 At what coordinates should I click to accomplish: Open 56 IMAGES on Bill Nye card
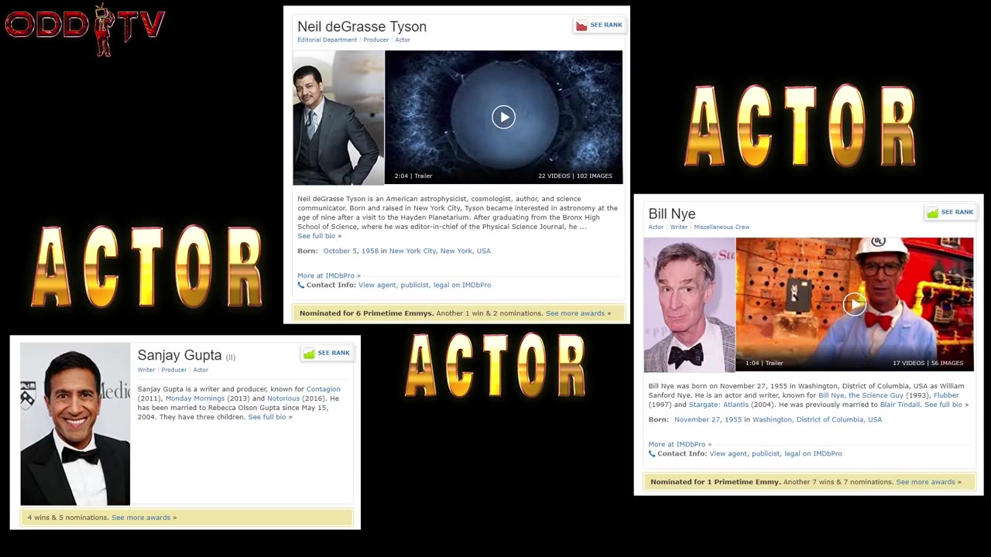click(x=947, y=363)
